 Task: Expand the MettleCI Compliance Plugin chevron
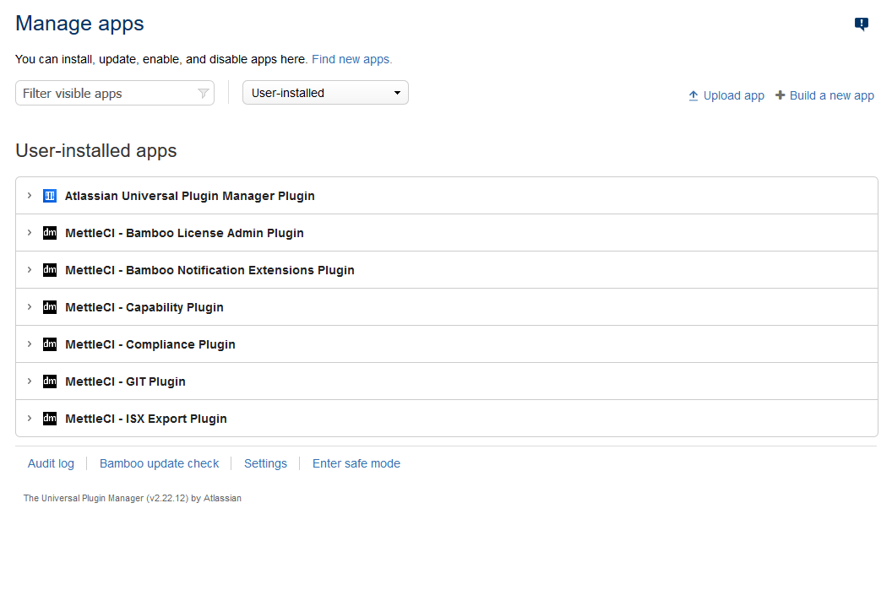(30, 344)
